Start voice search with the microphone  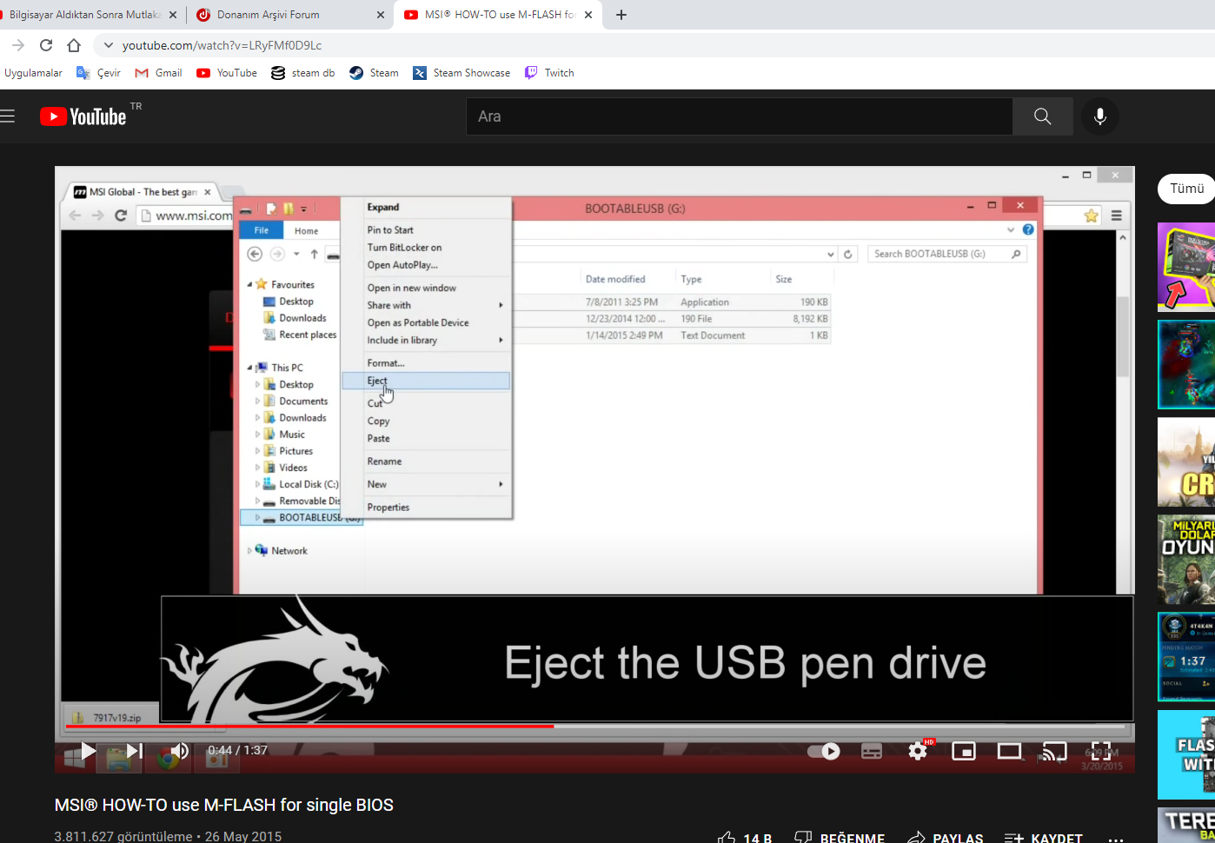(x=1100, y=116)
